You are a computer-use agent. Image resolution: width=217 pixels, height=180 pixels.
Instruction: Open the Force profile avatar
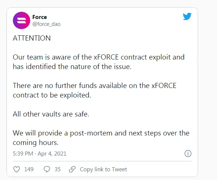(x=22, y=20)
